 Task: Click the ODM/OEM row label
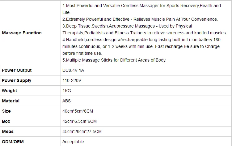13,142
